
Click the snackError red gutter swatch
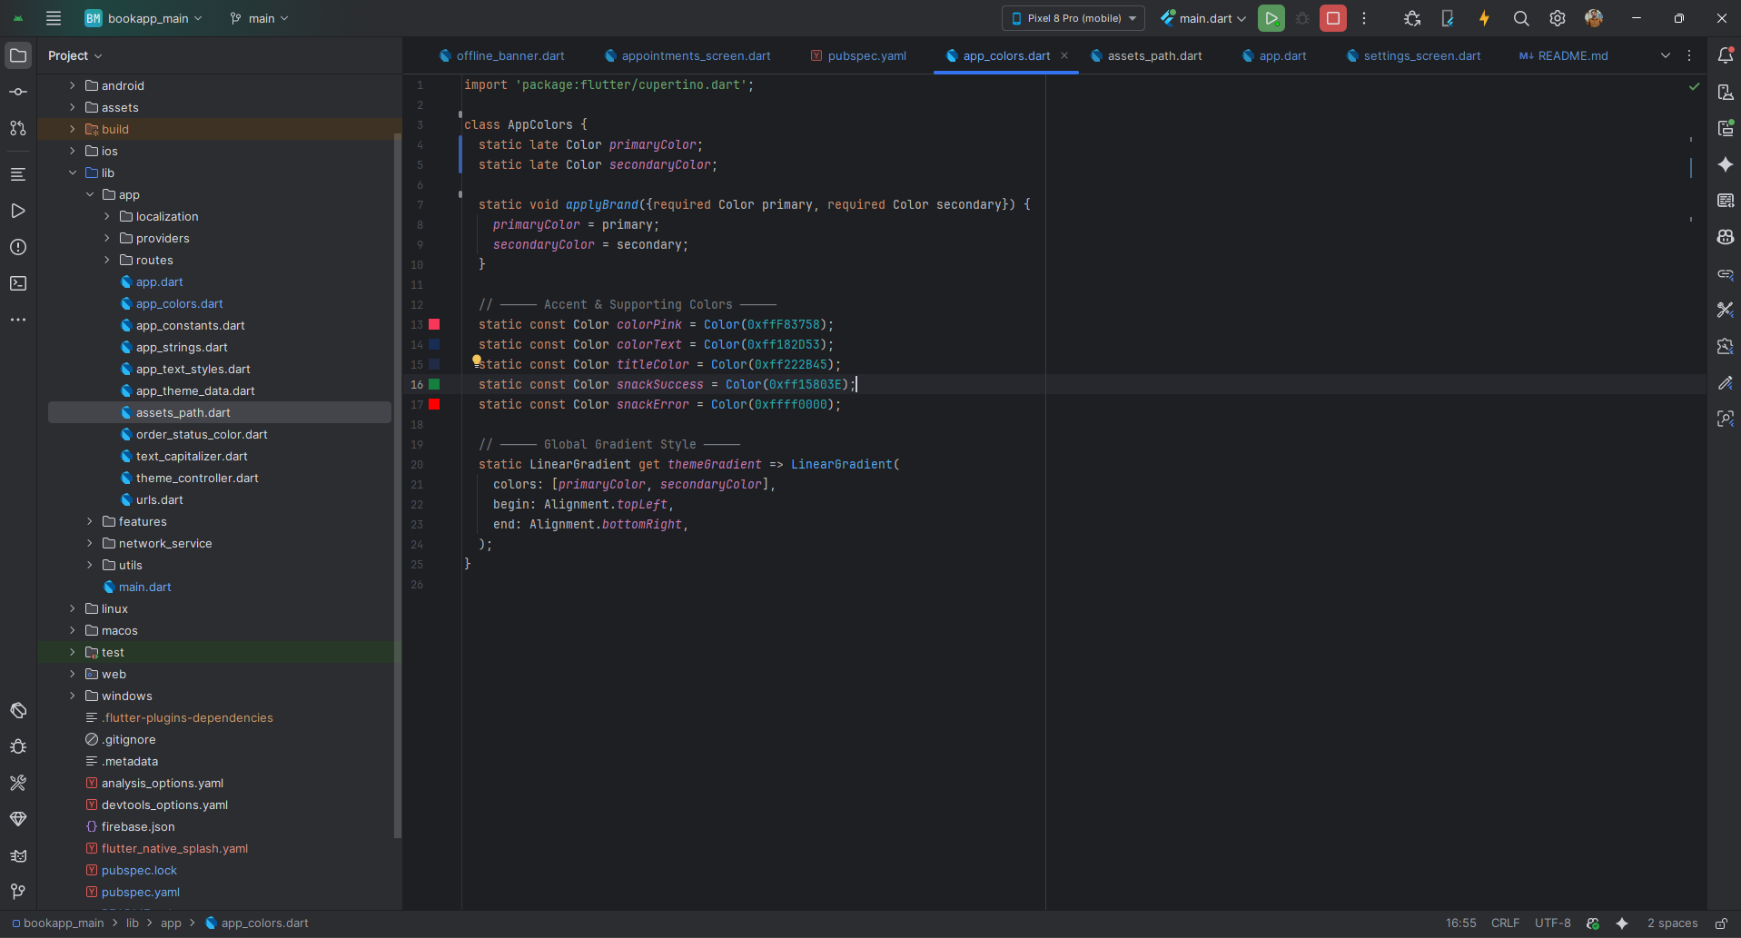click(434, 404)
